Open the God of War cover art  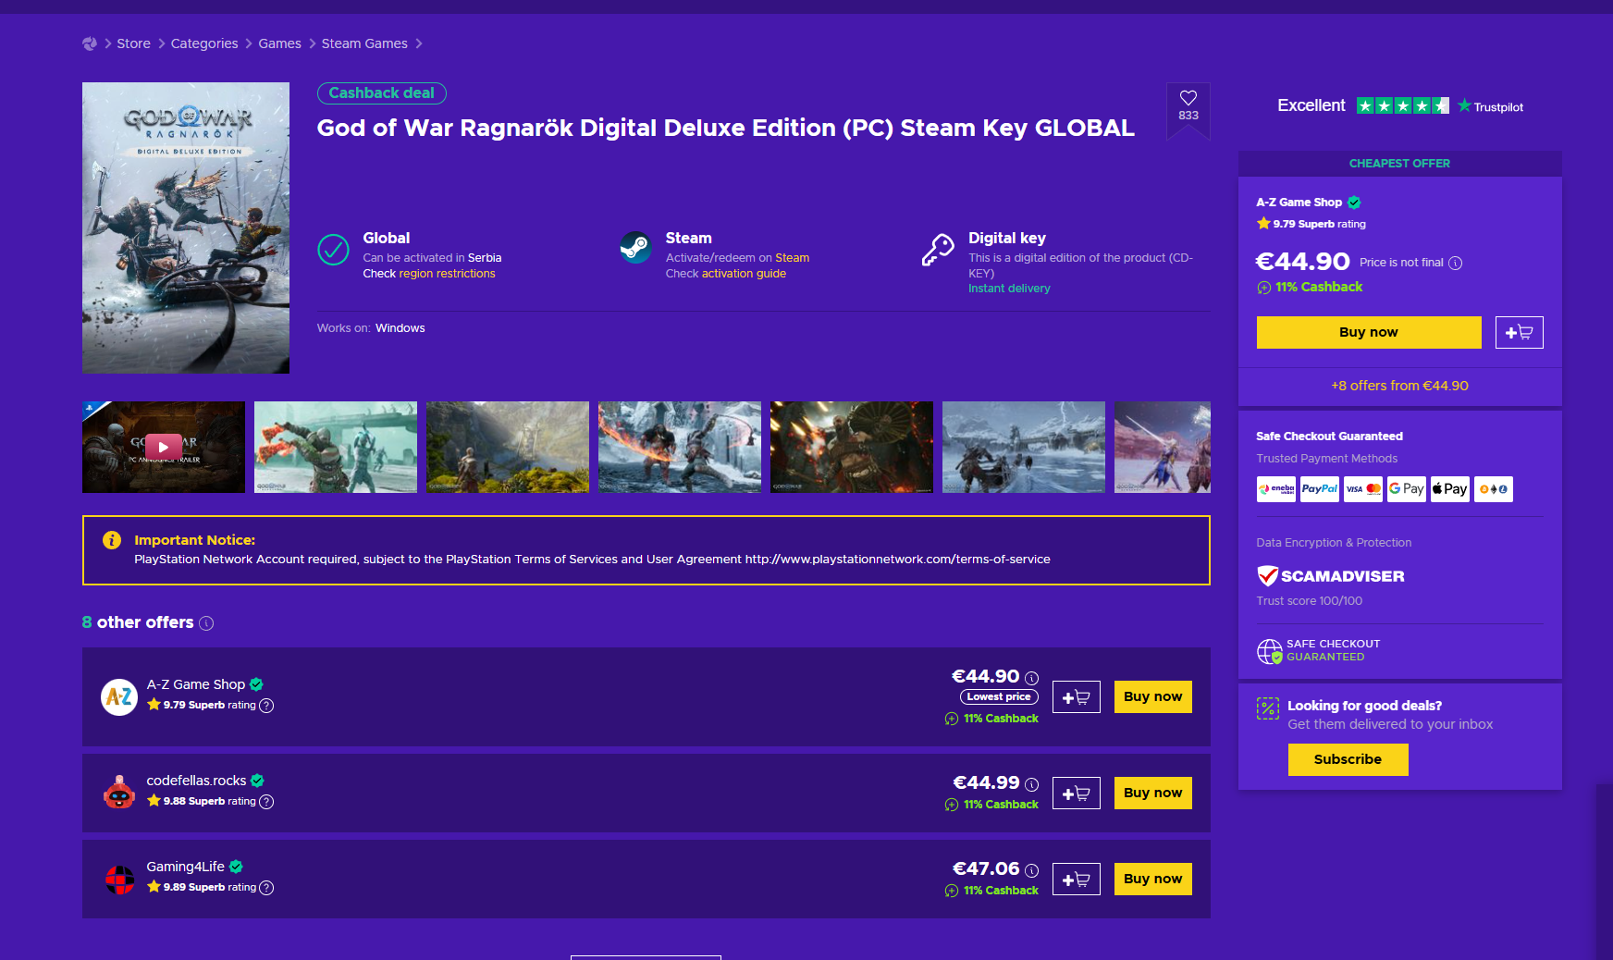coord(186,228)
